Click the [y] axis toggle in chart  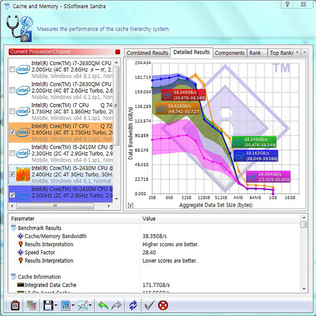(131, 205)
